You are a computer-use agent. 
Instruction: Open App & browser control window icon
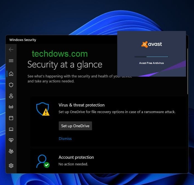click(x=11, y=118)
